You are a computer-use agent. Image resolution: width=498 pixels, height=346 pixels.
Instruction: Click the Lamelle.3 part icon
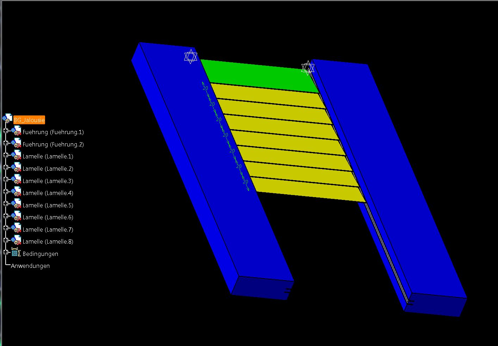tap(16, 180)
